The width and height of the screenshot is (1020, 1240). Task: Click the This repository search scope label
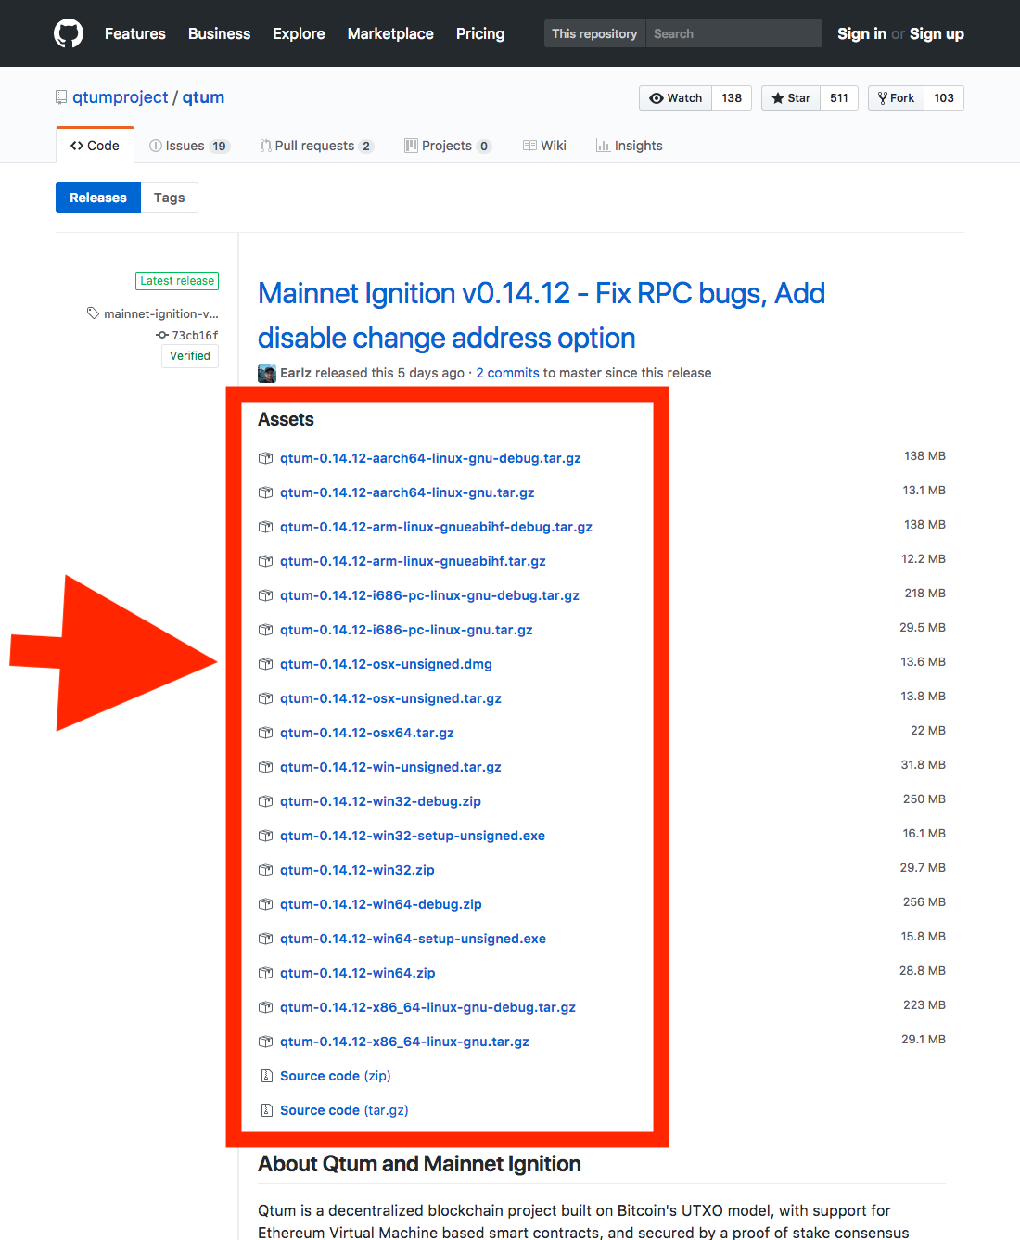pyautogui.click(x=594, y=33)
